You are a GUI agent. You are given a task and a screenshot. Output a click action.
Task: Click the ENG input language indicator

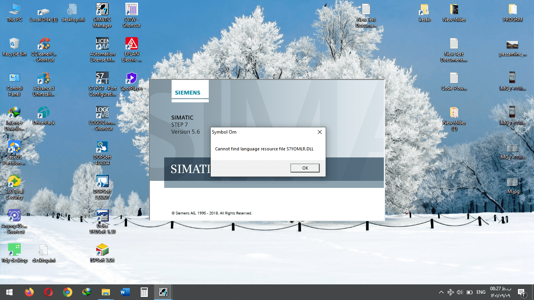[x=481, y=292]
